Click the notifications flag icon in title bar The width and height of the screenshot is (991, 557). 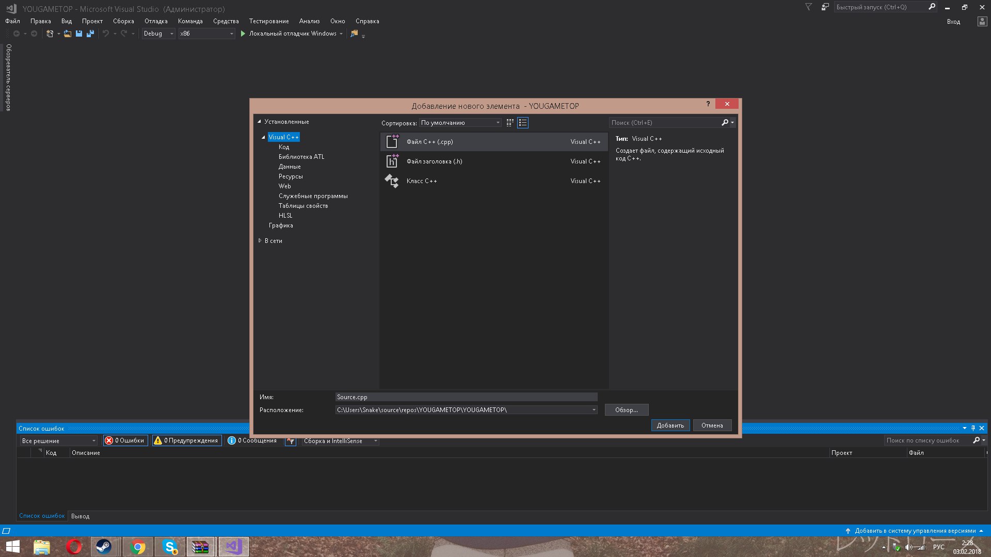coord(809,7)
